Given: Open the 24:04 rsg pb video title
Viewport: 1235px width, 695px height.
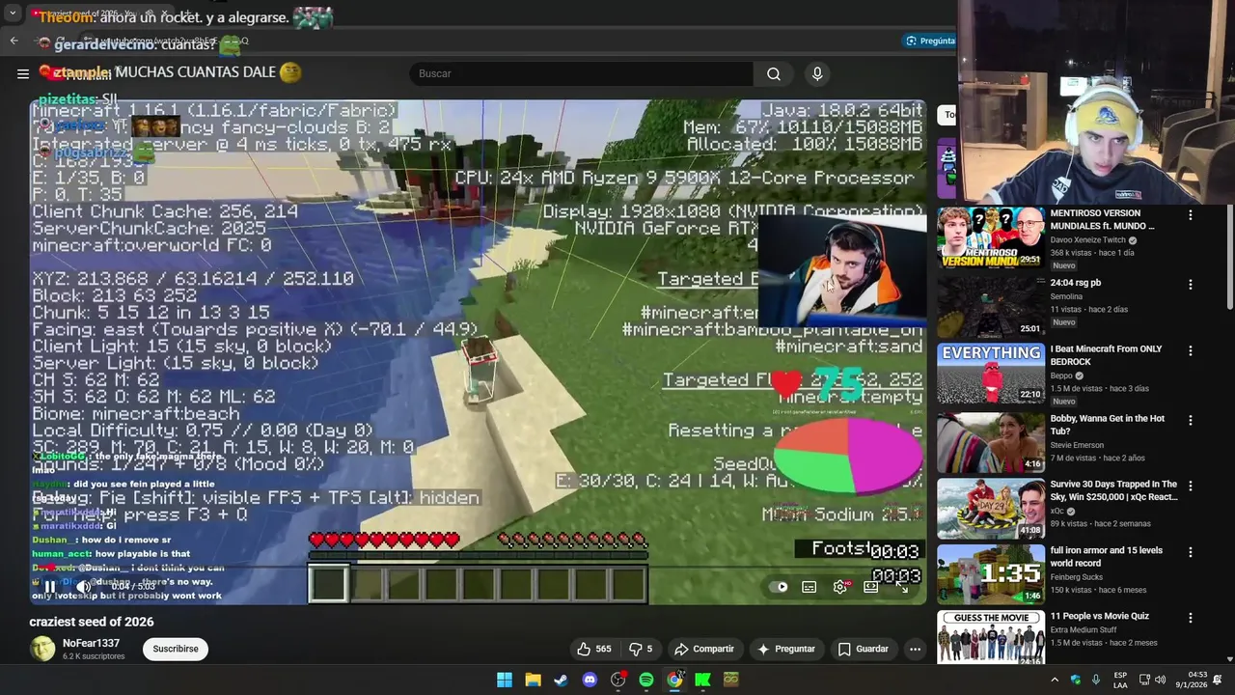Looking at the screenshot, I should tap(1076, 283).
